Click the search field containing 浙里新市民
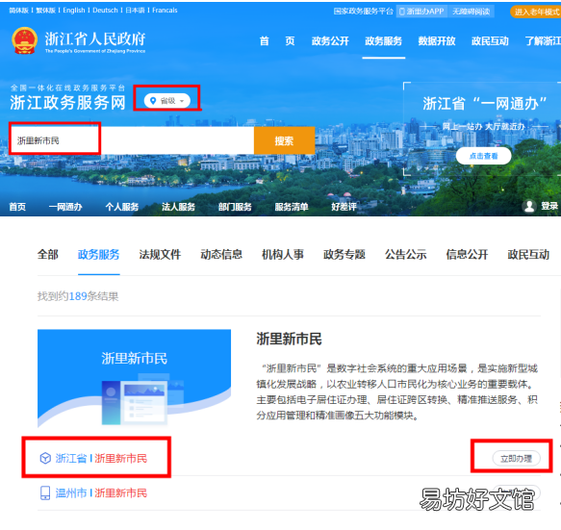Viewport: 561px width, 530px height. (x=132, y=140)
